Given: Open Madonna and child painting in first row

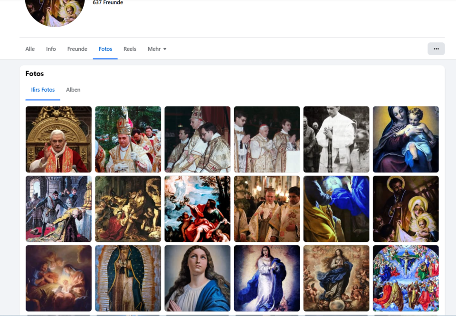Looking at the screenshot, I should 406,139.
